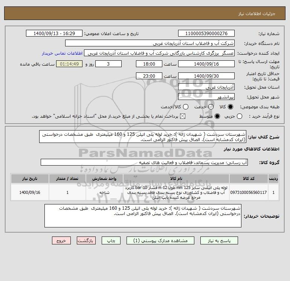The width and height of the screenshot is (290, 281).
Task: Click the quantity cell showing 1
Action: pyautogui.click(x=67, y=192)
